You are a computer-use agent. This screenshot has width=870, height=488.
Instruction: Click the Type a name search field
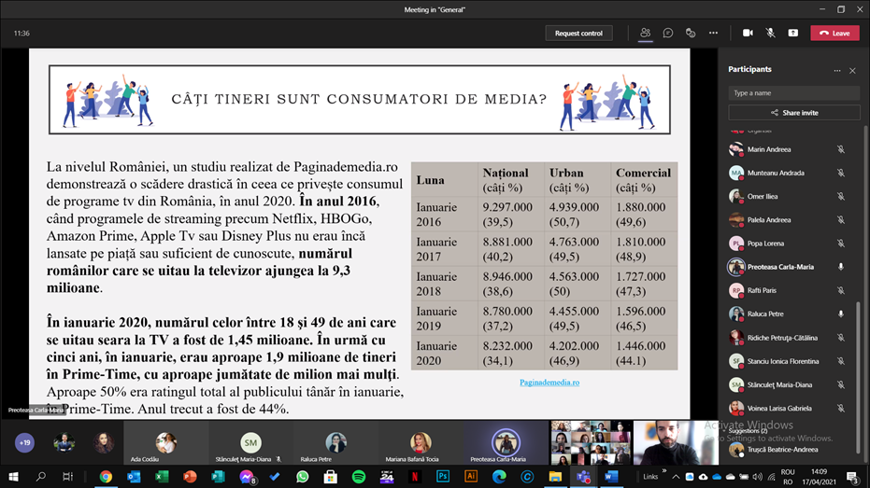tap(793, 93)
